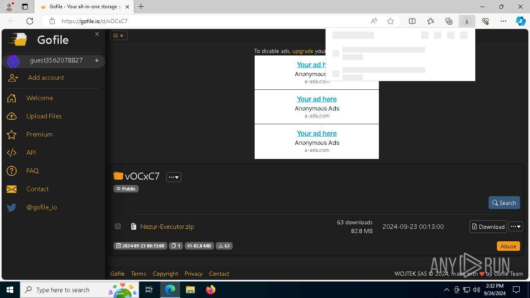Click the 63 downloads count badge
The image size is (530, 298).
(x=224, y=246)
